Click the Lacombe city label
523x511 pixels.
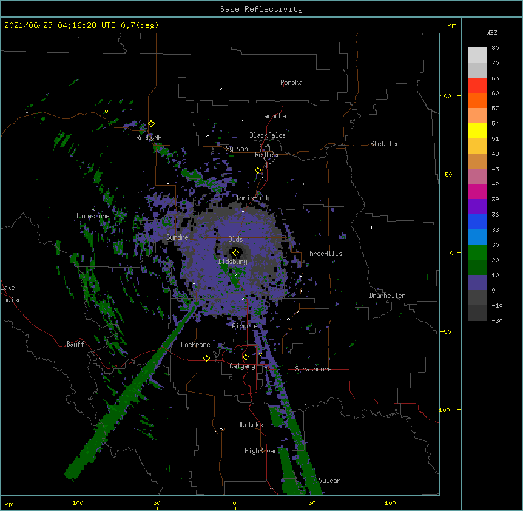273,116
